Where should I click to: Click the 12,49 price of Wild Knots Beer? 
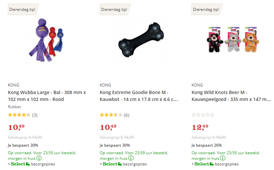tap(200, 127)
